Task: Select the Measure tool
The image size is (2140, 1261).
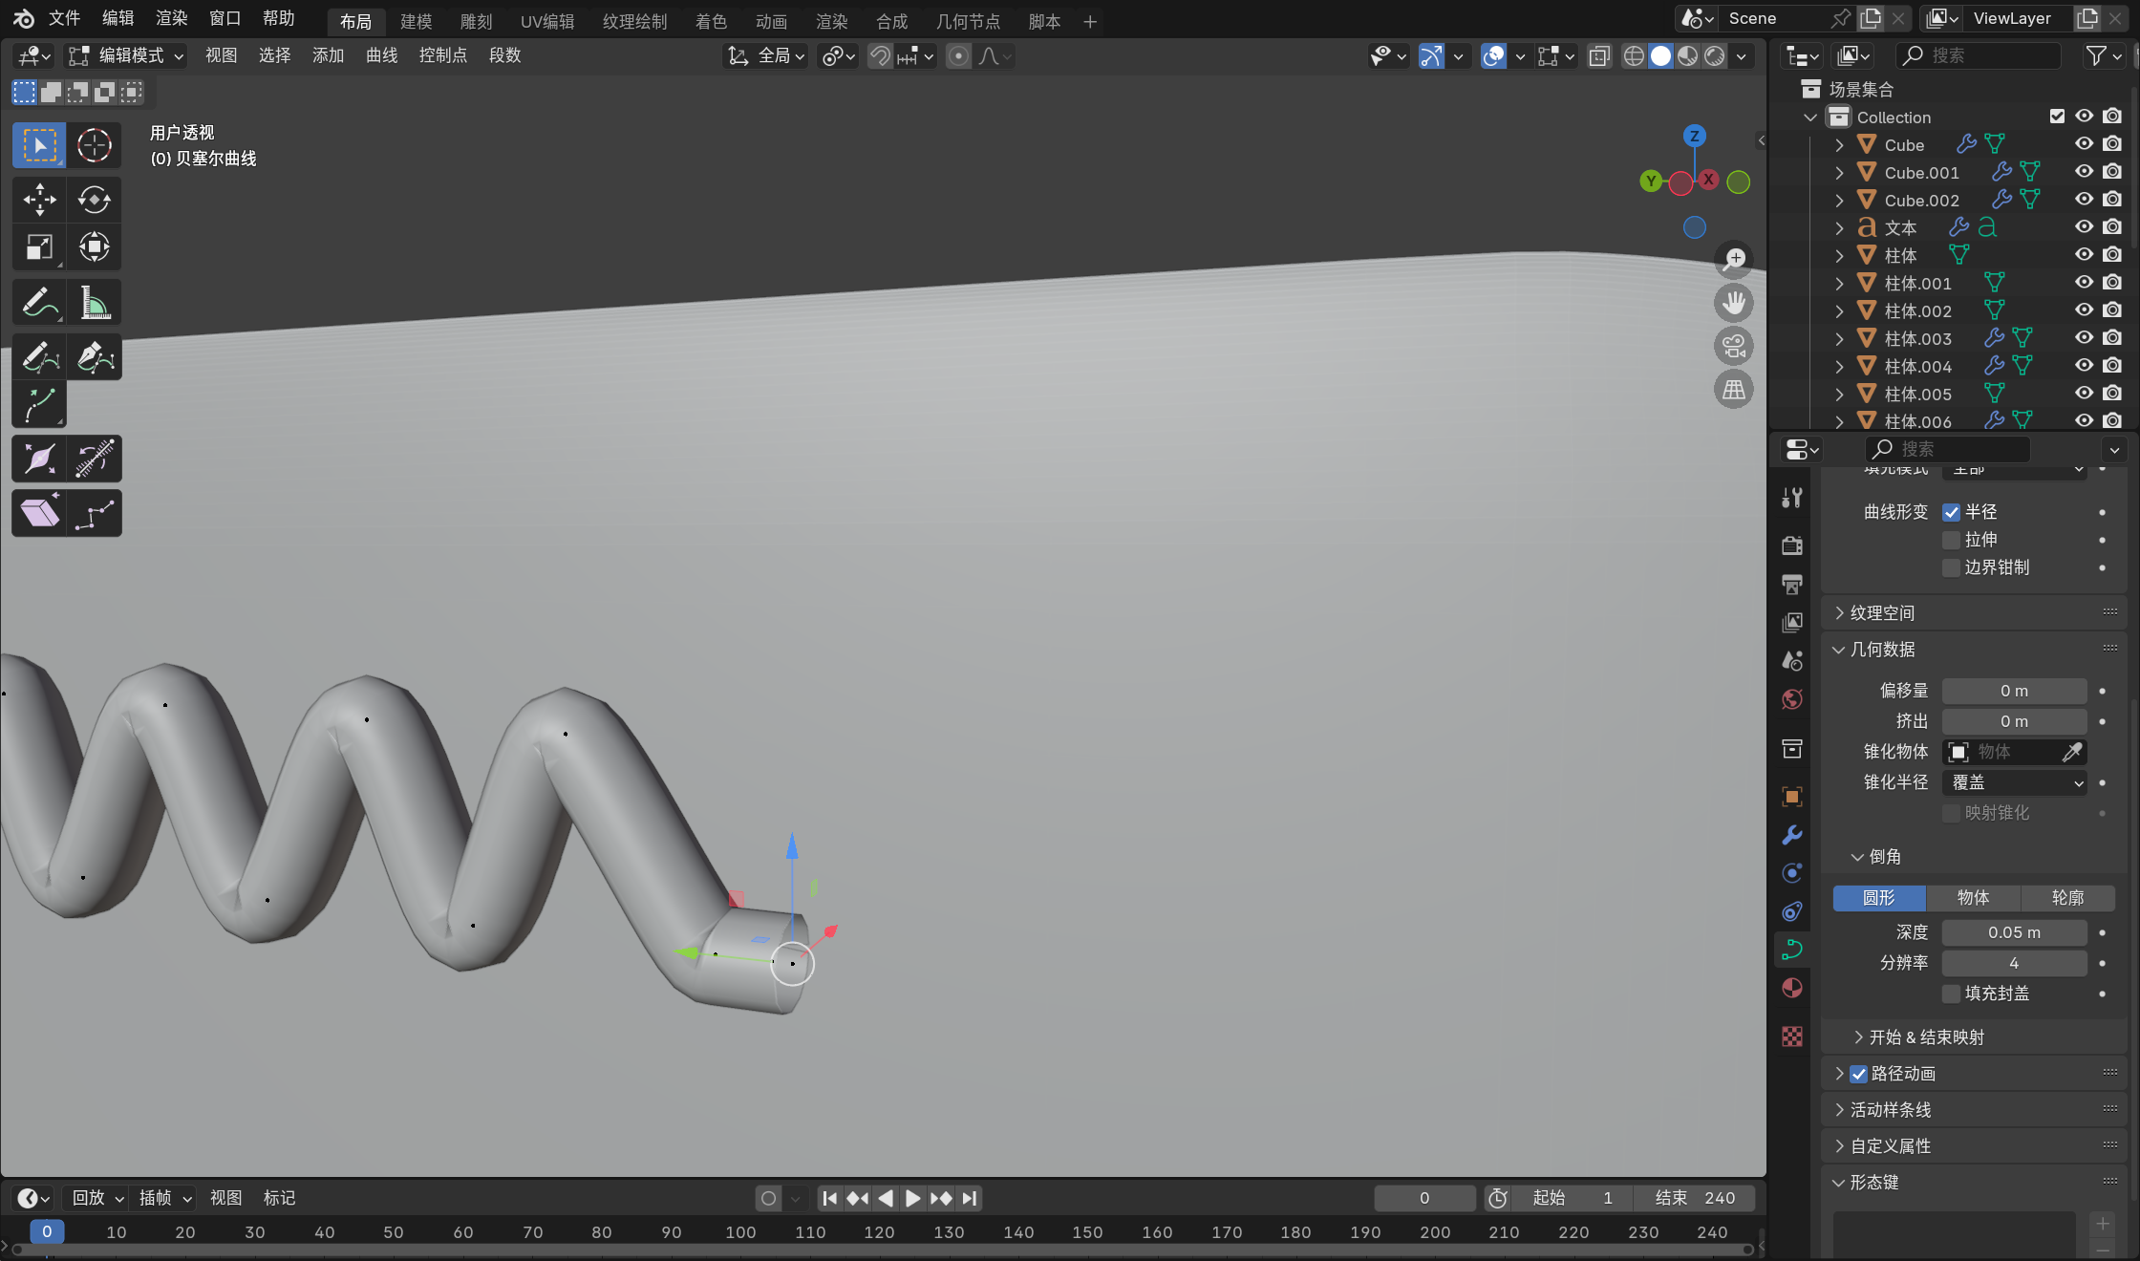Action: click(94, 304)
